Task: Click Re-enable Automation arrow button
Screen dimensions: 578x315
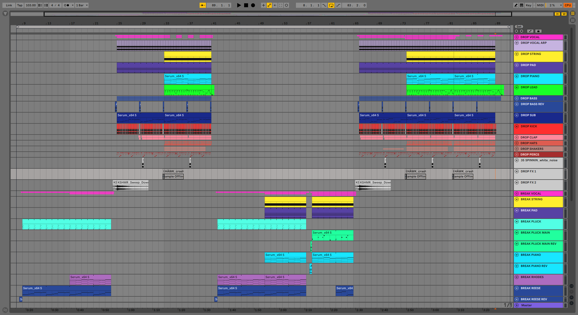Action: tap(275, 5)
